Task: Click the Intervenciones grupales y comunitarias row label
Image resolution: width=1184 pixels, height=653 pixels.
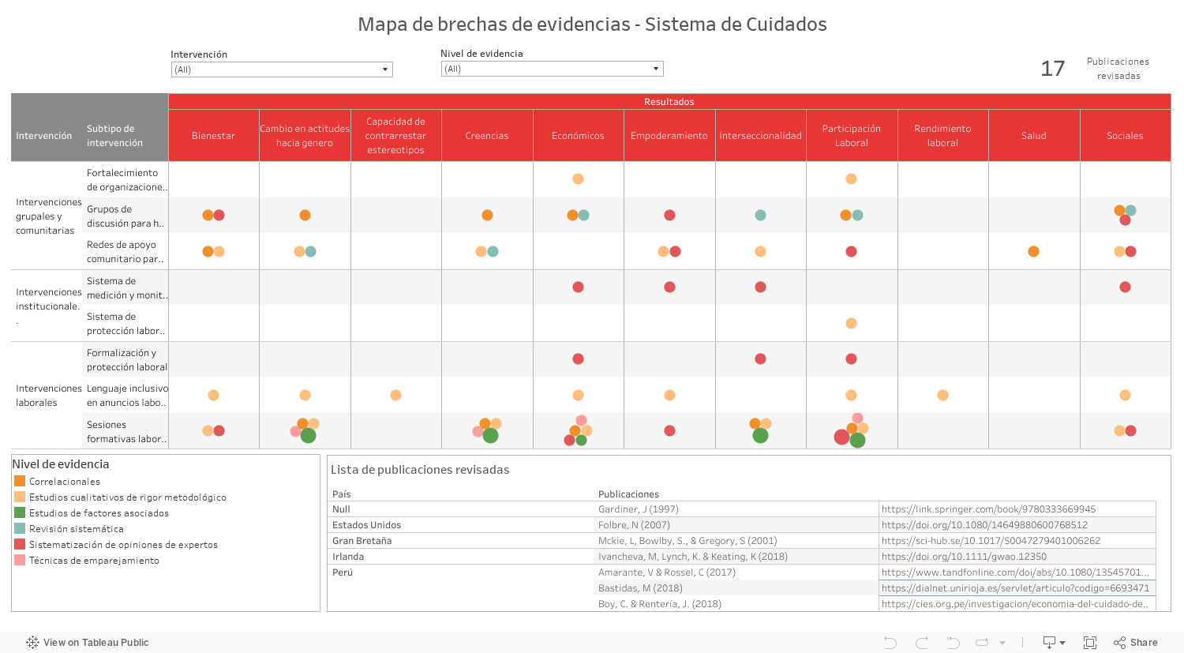Action: pyautogui.click(x=48, y=216)
